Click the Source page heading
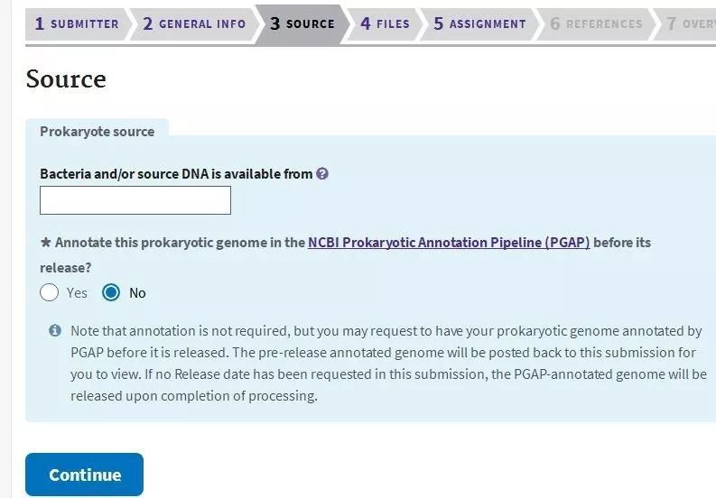The height and width of the screenshot is (498, 716). [x=66, y=79]
